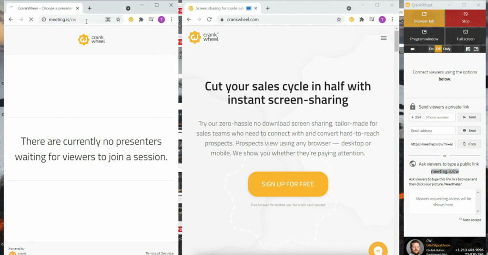Bookmark crankwheel.com with the star icon
This screenshot has width=488, height=255.
(339, 20)
